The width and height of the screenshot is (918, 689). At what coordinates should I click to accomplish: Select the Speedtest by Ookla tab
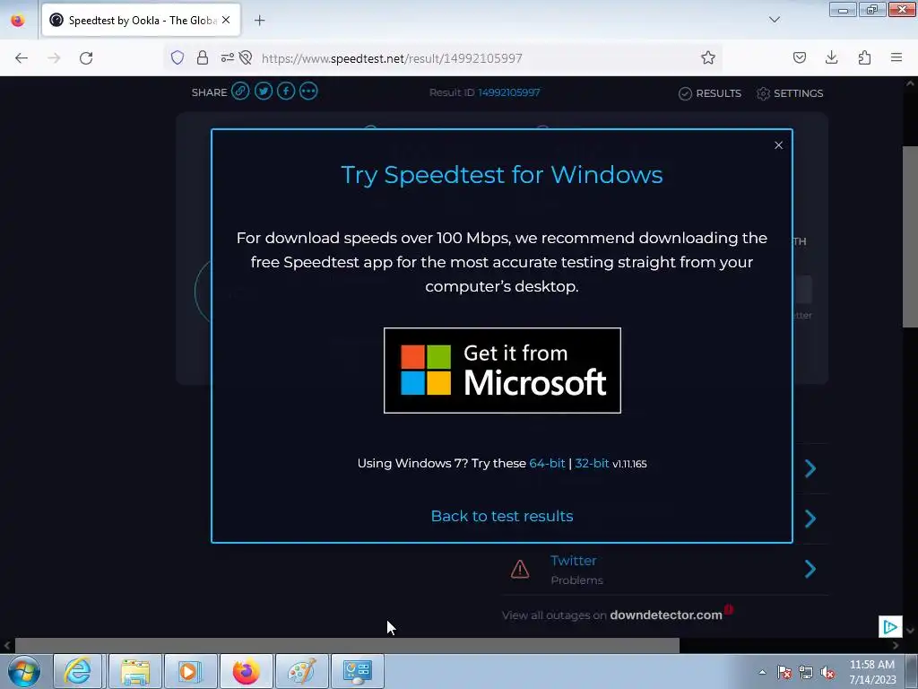141,20
